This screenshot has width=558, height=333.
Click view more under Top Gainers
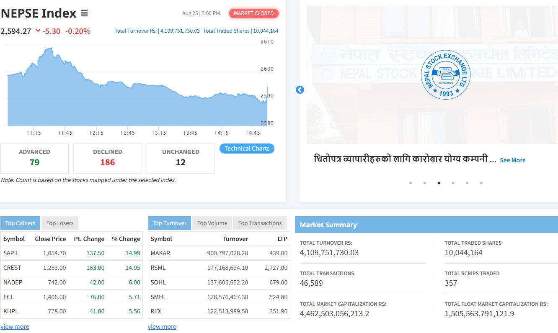[x=15, y=327]
